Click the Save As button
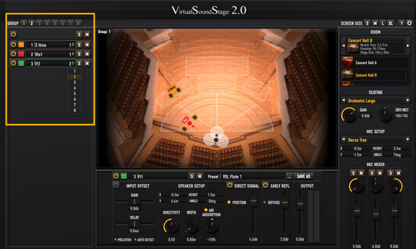Viewport: 416px width, 249px height. tap(304, 176)
